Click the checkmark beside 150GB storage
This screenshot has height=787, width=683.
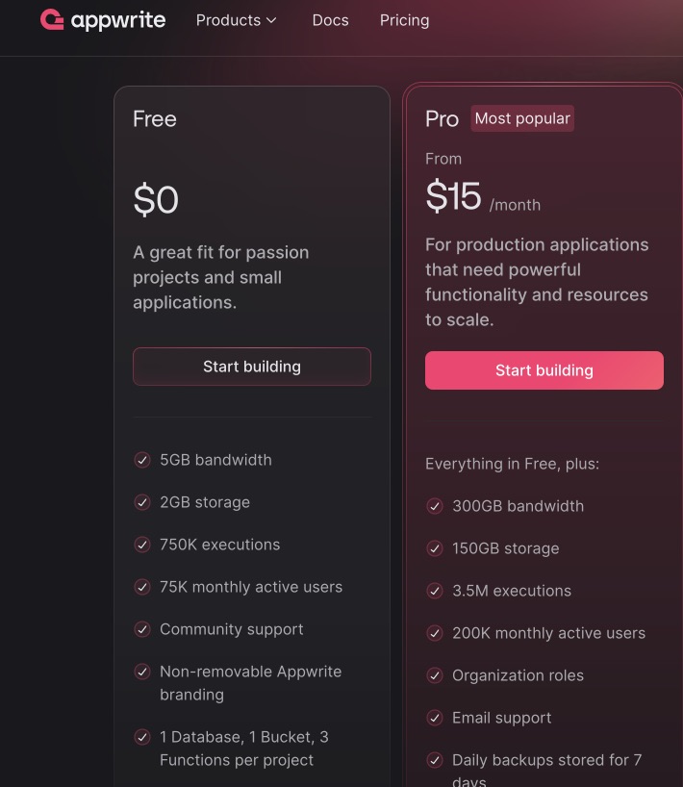[435, 548]
